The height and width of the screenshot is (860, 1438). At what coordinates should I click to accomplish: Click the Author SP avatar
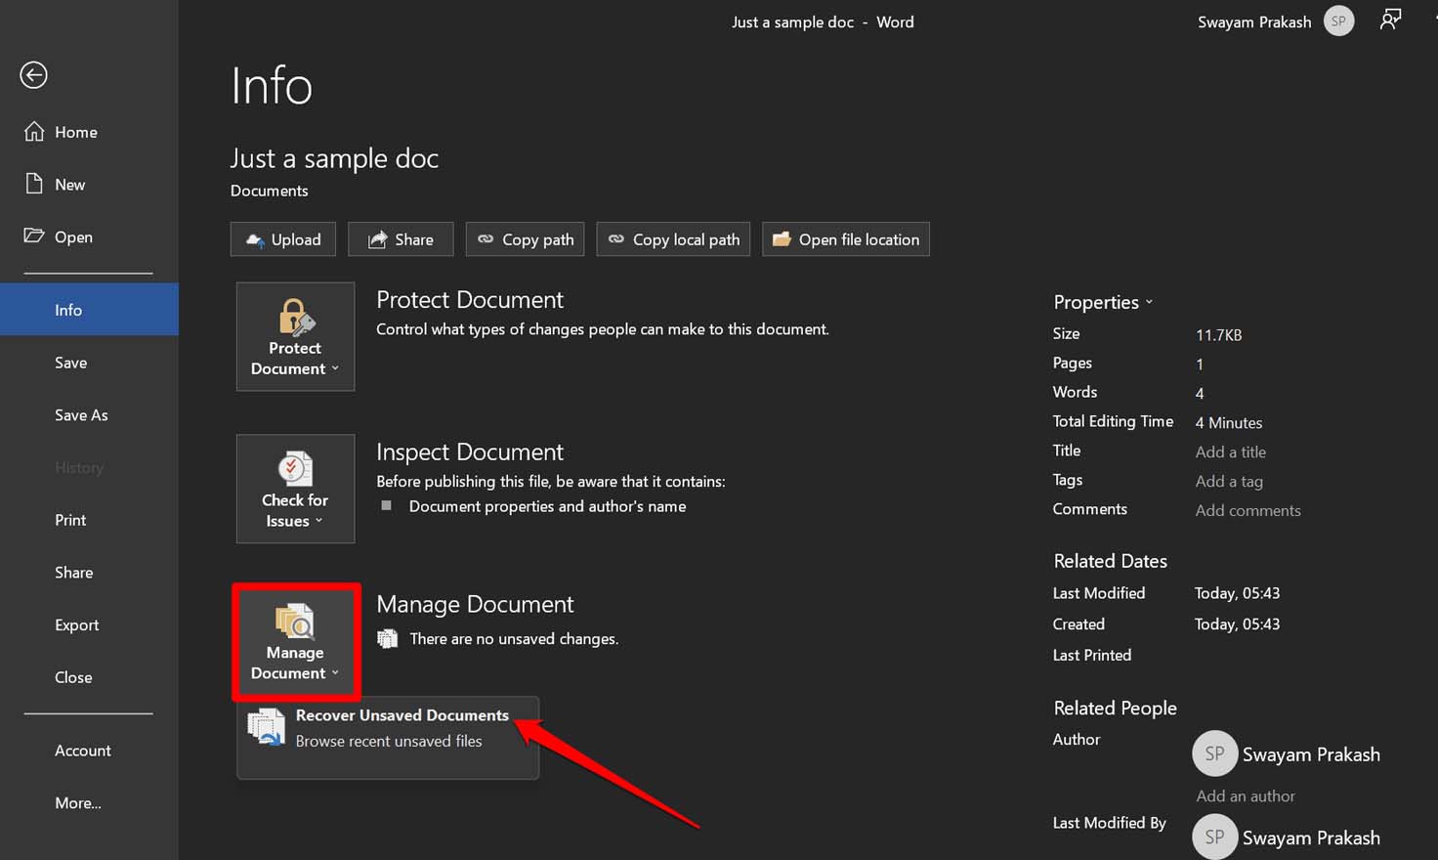(x=1214, y=753)
